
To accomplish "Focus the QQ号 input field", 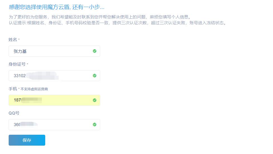I will [x=54, y=125].
